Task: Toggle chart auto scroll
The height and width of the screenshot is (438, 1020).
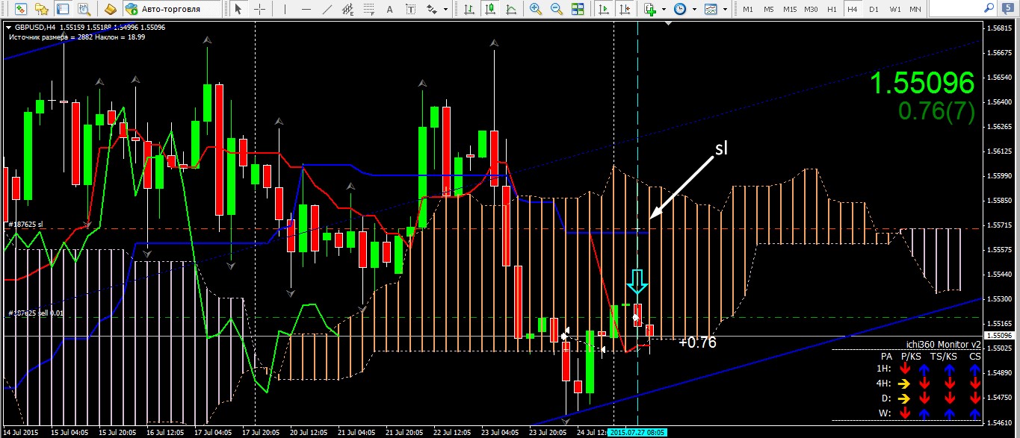Action: [604, 9]
